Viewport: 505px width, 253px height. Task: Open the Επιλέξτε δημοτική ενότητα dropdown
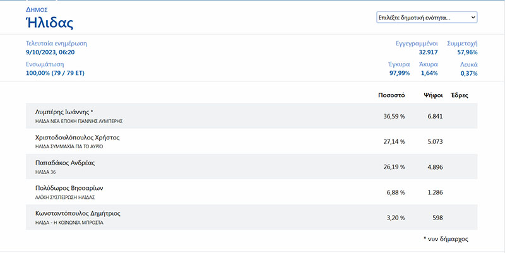coord(427,17)
